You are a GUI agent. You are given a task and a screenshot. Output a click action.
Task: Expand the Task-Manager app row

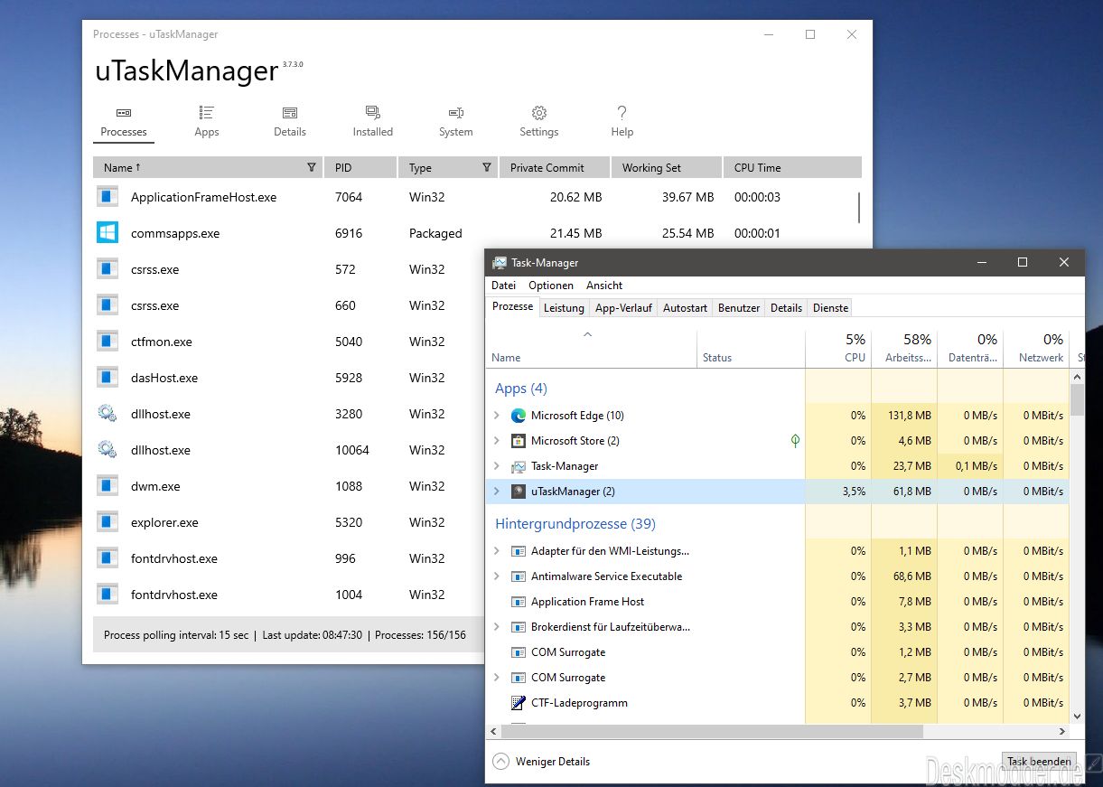pyautogui.click(x=497, y=466)
